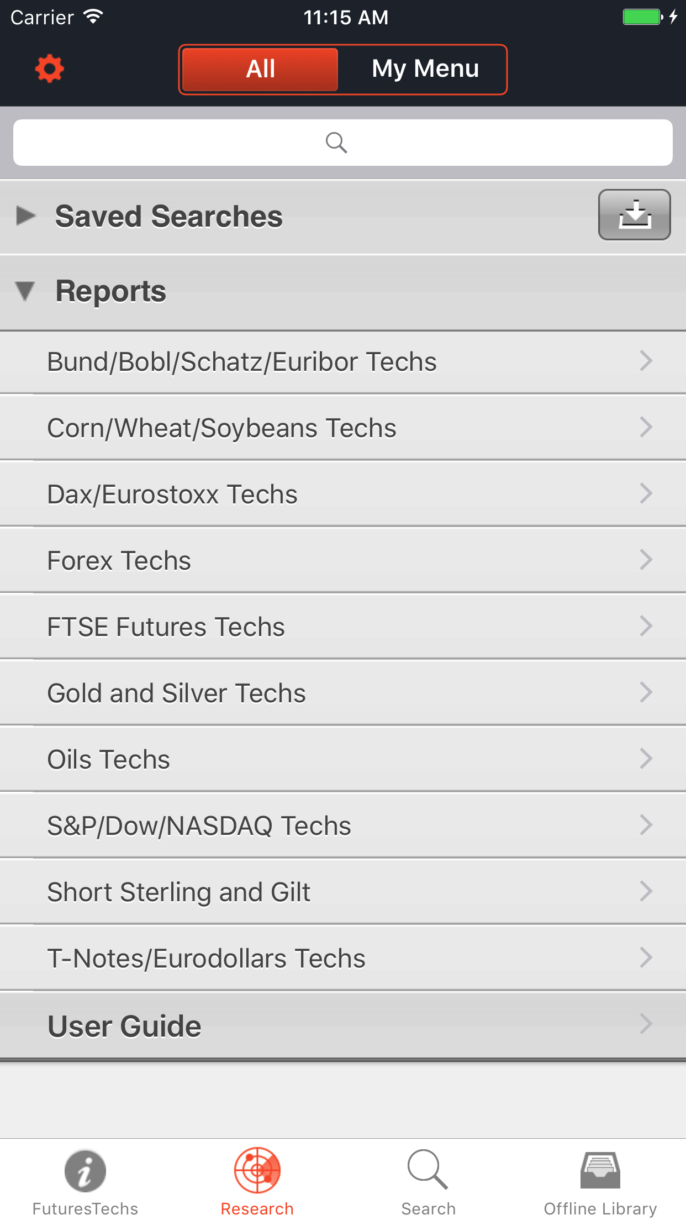Tap the magnifier icon in search field
The height and width of the screenshot is (1220, 686).
tap(336, 143)
